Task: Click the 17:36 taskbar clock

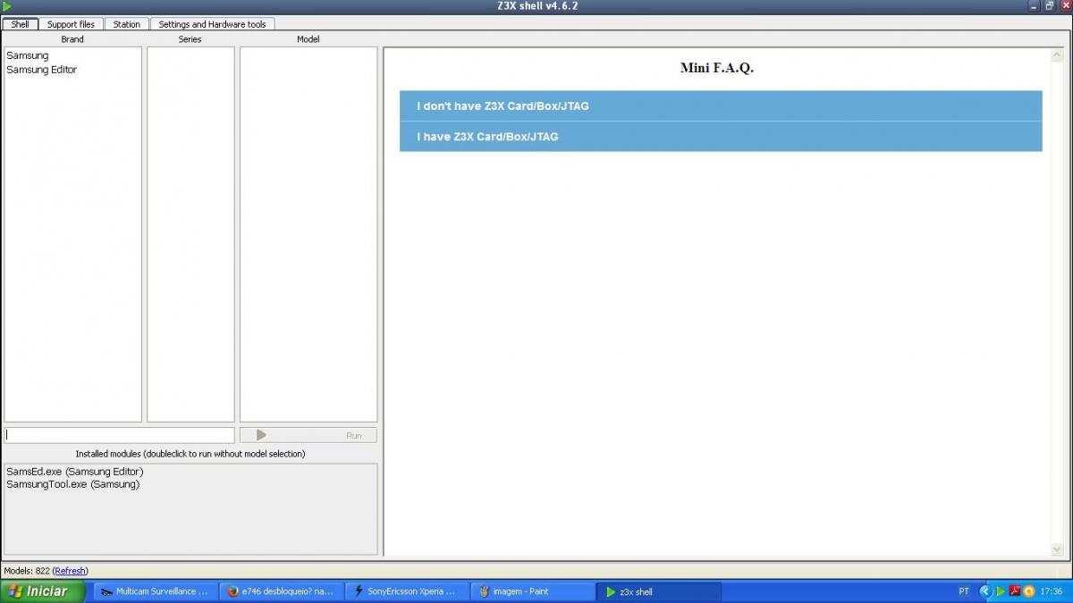Action: click(1052, 591)
